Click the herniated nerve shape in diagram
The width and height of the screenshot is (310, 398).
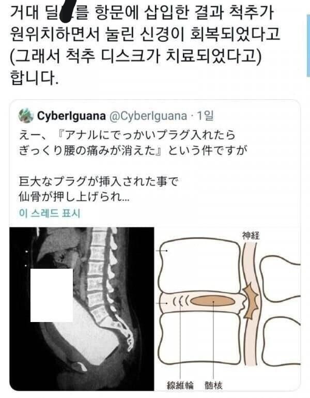coord(251,301)
